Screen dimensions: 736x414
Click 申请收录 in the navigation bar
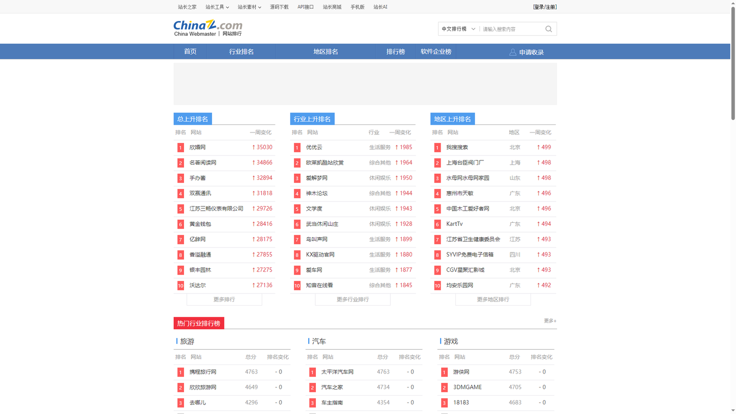(532, 52)
